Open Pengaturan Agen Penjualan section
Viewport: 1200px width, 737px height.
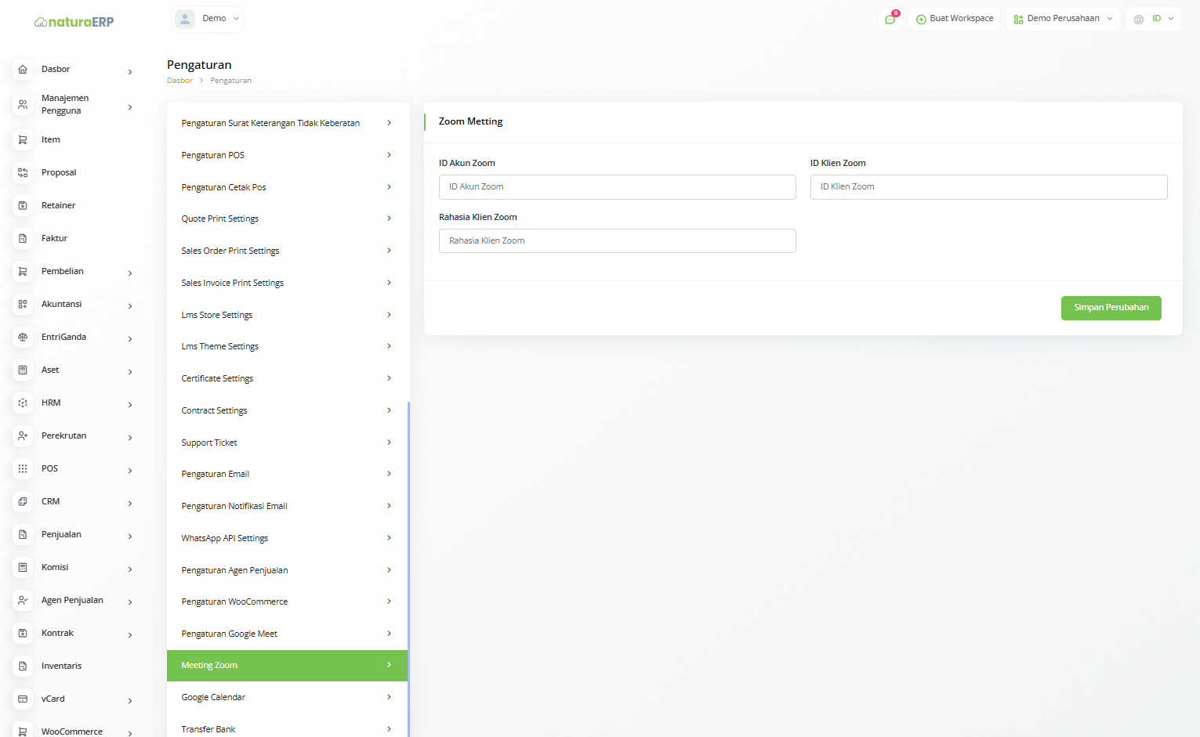point(287,570)
